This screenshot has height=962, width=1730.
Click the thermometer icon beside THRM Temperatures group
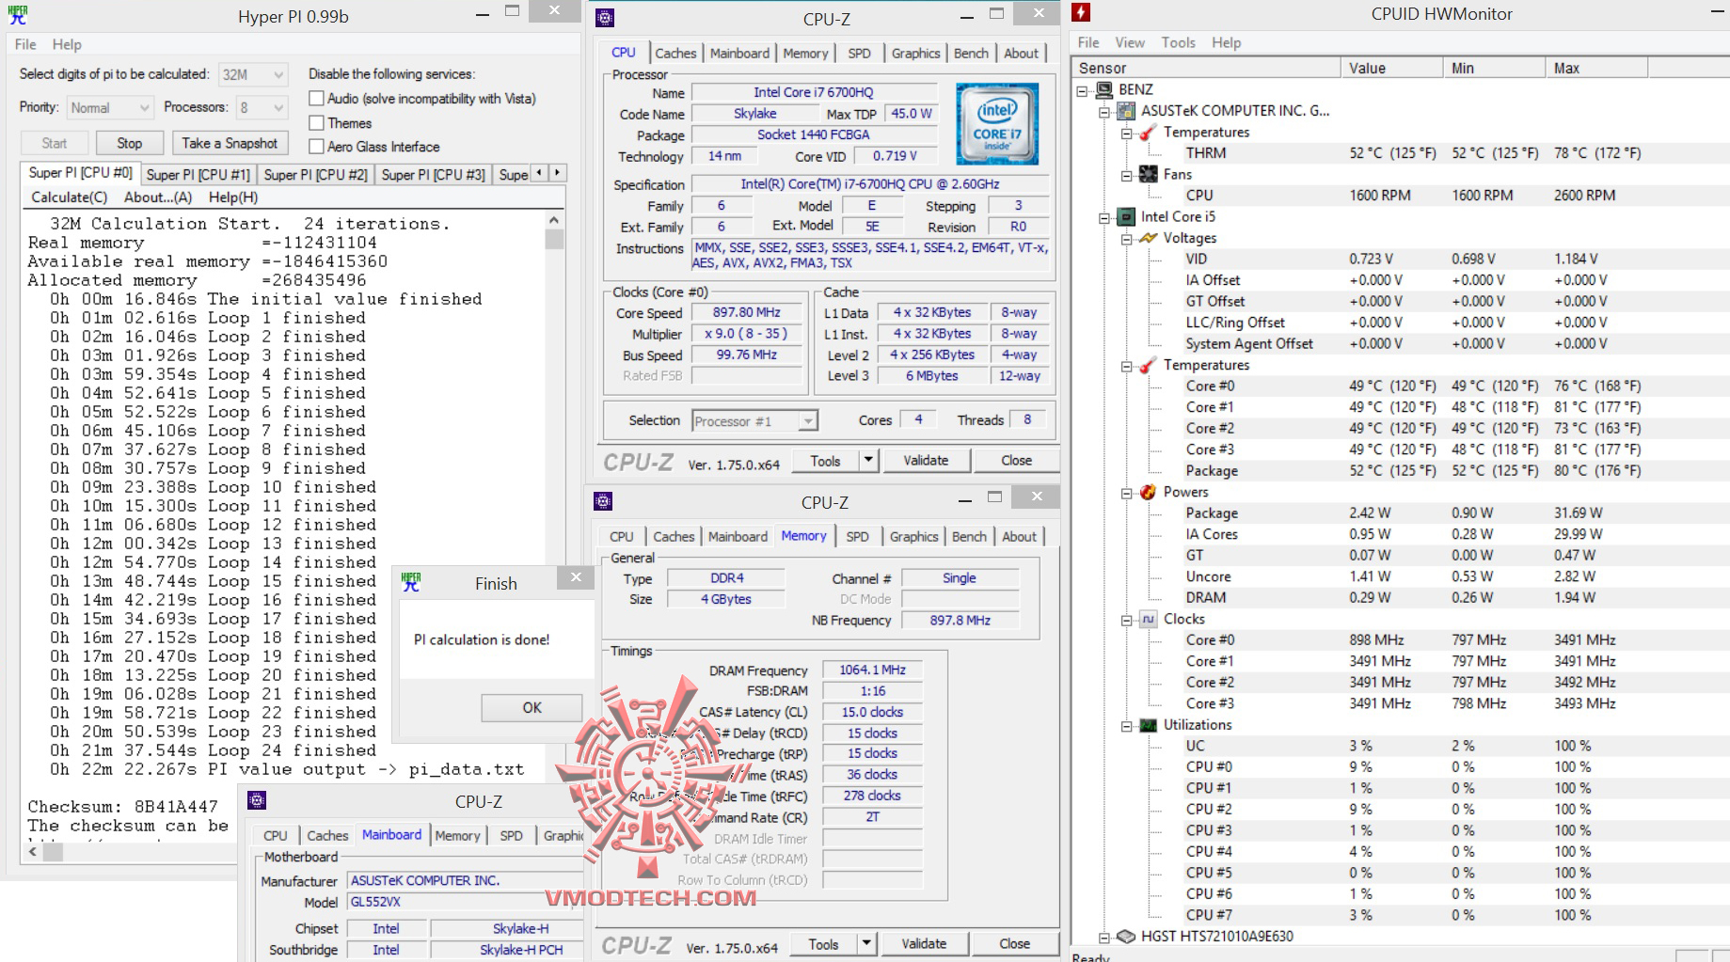[x=1148, y=133]
